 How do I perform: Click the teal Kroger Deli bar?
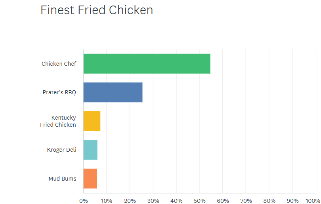pyautogui.click(x=90, y=150)
